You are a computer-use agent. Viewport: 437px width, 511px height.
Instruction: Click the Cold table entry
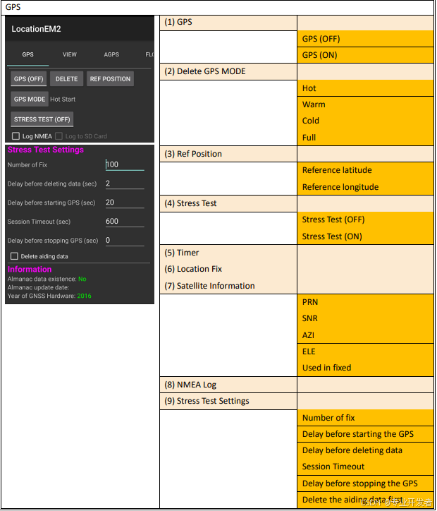[311, 121]
